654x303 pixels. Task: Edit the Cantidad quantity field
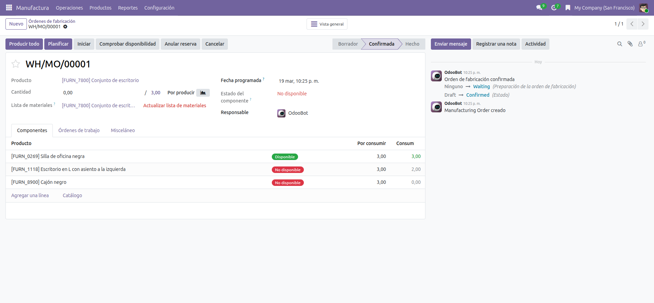tap(102, 93)
